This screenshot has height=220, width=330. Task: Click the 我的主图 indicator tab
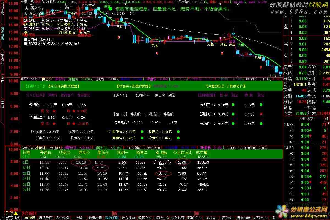(112, 218)
